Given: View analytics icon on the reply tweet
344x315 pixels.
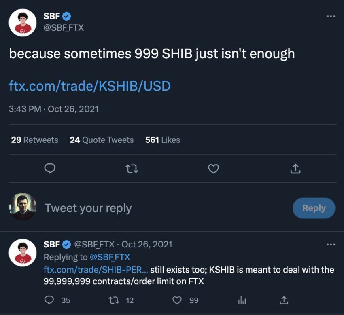Looking at the screenshot, I should point(242,300).
